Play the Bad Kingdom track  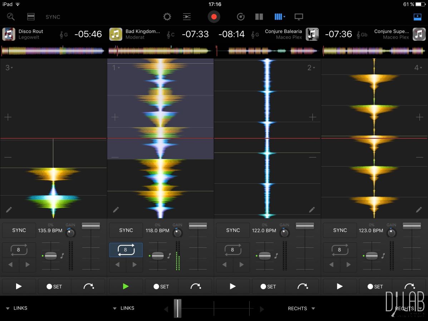[126, 286]
